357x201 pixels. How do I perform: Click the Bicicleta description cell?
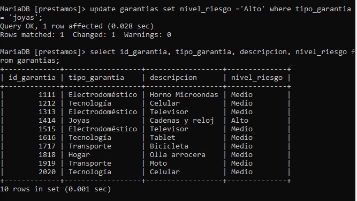(x=169, y=146)
